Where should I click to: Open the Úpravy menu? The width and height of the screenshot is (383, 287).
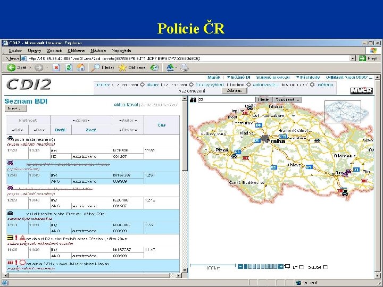point(34,50)
